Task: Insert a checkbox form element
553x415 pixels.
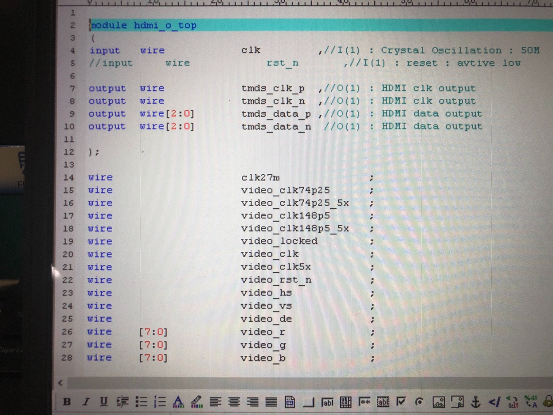Action: tap(401, 401)
